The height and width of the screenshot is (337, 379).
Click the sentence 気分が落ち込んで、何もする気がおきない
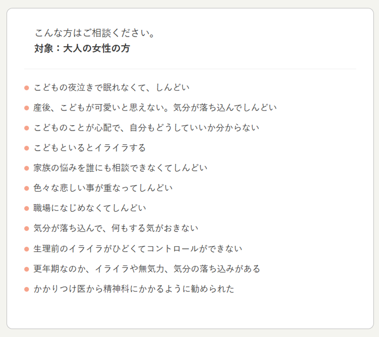[x=116, y=228]
